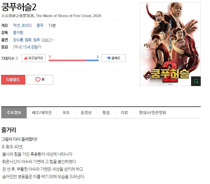Select the 주요정보 tab
The height and width of the screenshot is (184, 210).
pyautogui.click(x=14, y=113)
